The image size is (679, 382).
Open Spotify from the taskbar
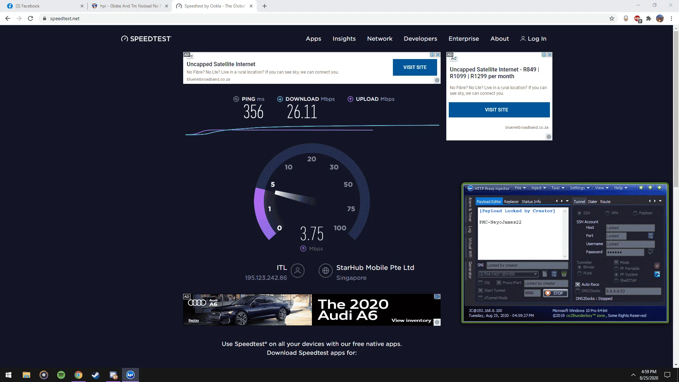click(x=61, y=375)
